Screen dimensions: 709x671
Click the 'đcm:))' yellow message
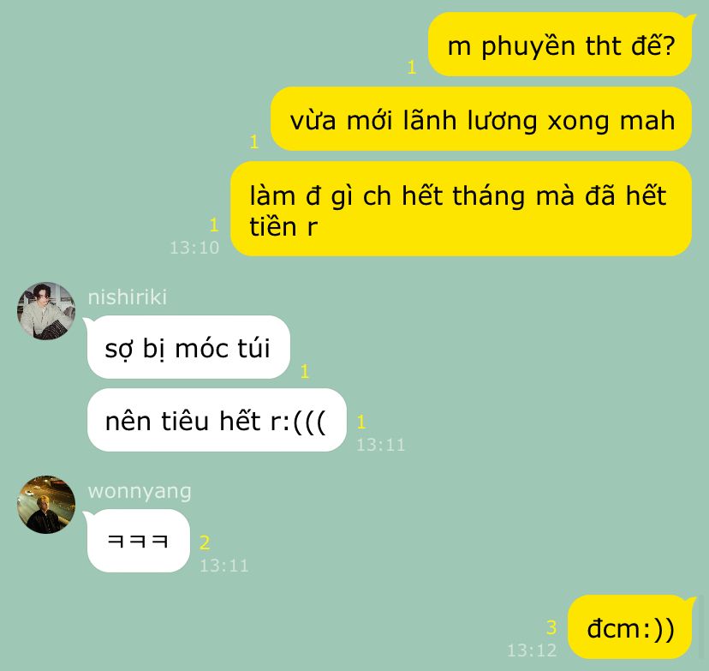[631, 627]
